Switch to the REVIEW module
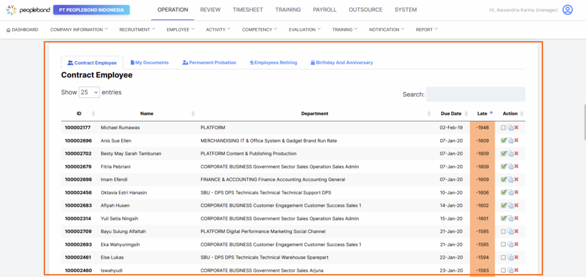 point(211,10)
